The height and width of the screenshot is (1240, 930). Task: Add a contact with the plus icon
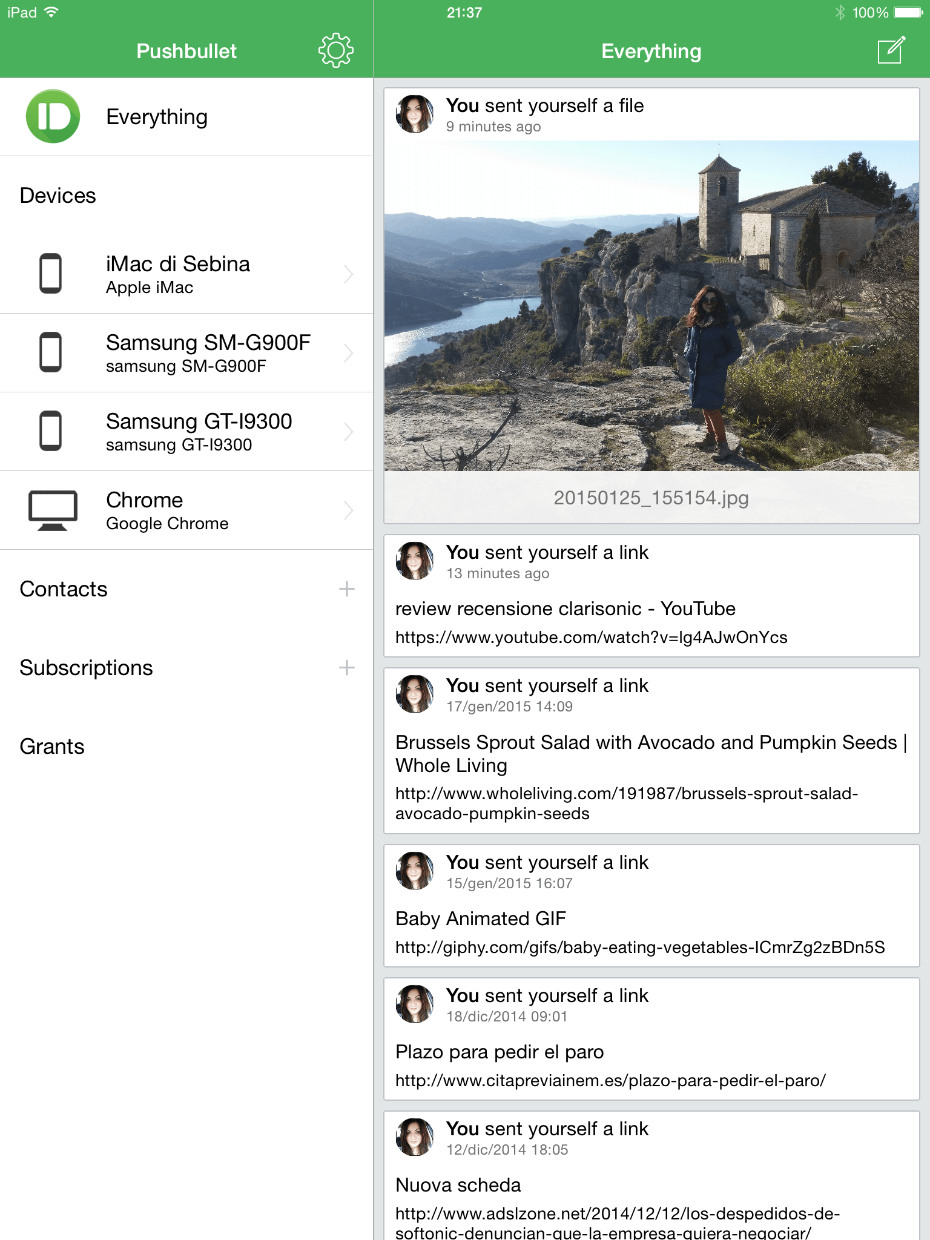pos(346,589)
